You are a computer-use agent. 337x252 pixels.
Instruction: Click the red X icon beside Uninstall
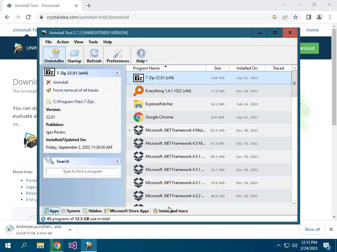pos(49,82)
